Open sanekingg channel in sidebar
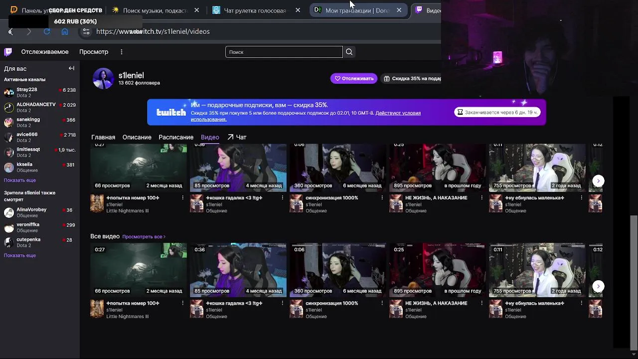This screenshot has width=638, height=359. point(40,122)
